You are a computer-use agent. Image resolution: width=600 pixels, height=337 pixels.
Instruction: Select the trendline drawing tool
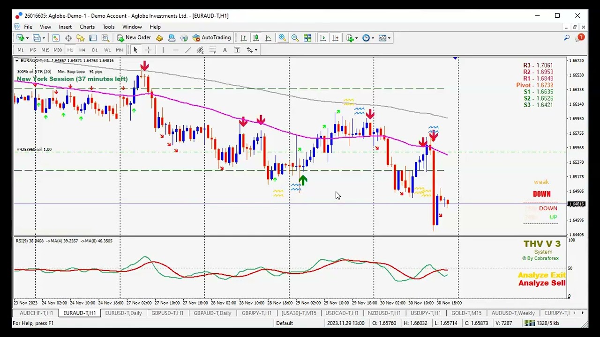(187, 50)
